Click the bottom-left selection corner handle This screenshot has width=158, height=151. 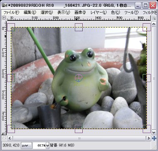(11, 129)
